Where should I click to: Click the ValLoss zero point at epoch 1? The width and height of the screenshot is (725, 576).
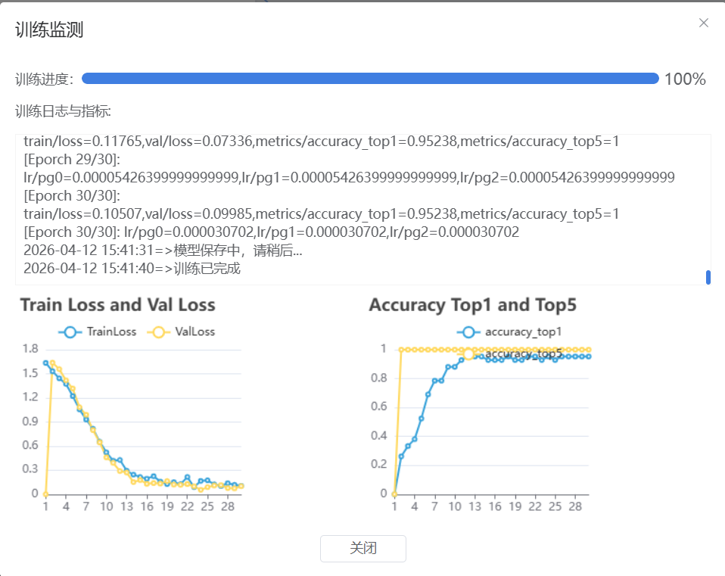click(x=45, y=493)
